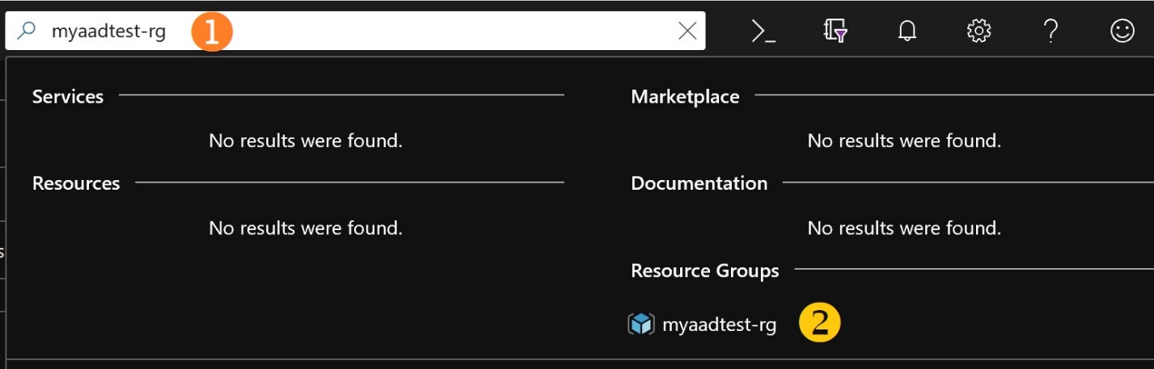Click 'No results were found' under Documentation

pyautogui.click(x=904, y=228)
